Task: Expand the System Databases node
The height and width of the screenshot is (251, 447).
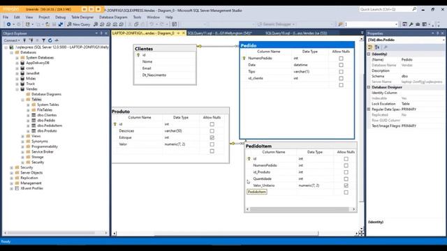Action: pos(17,58)
